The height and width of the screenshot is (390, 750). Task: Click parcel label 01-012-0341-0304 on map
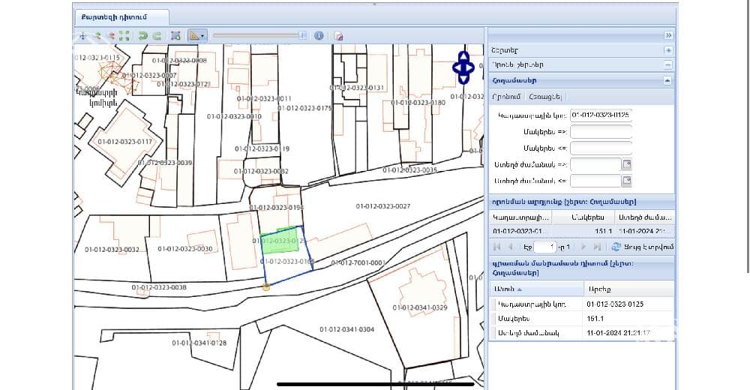coord(346,329)
